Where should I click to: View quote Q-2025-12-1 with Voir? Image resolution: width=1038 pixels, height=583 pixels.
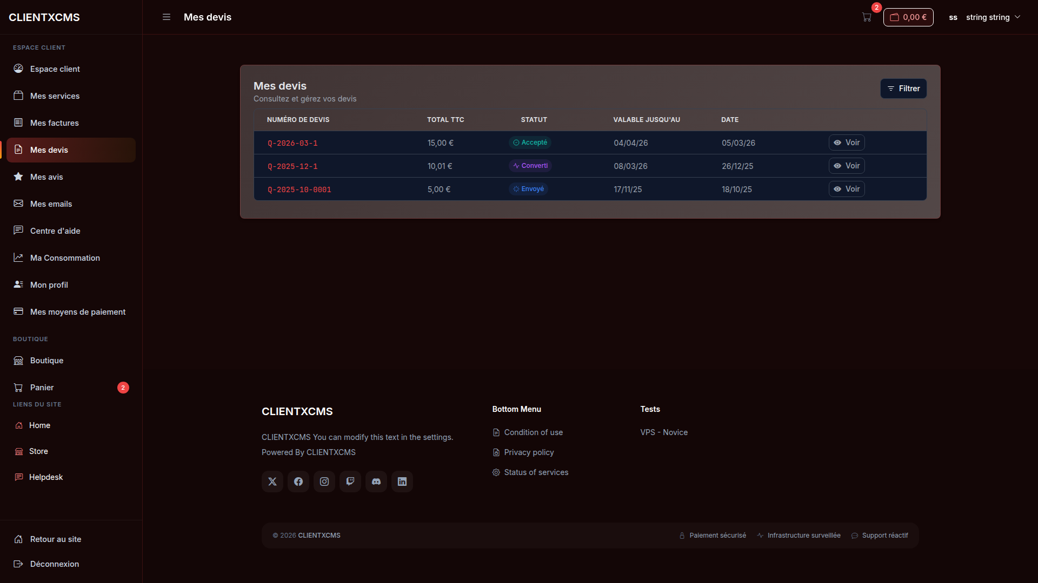(847, 166)
